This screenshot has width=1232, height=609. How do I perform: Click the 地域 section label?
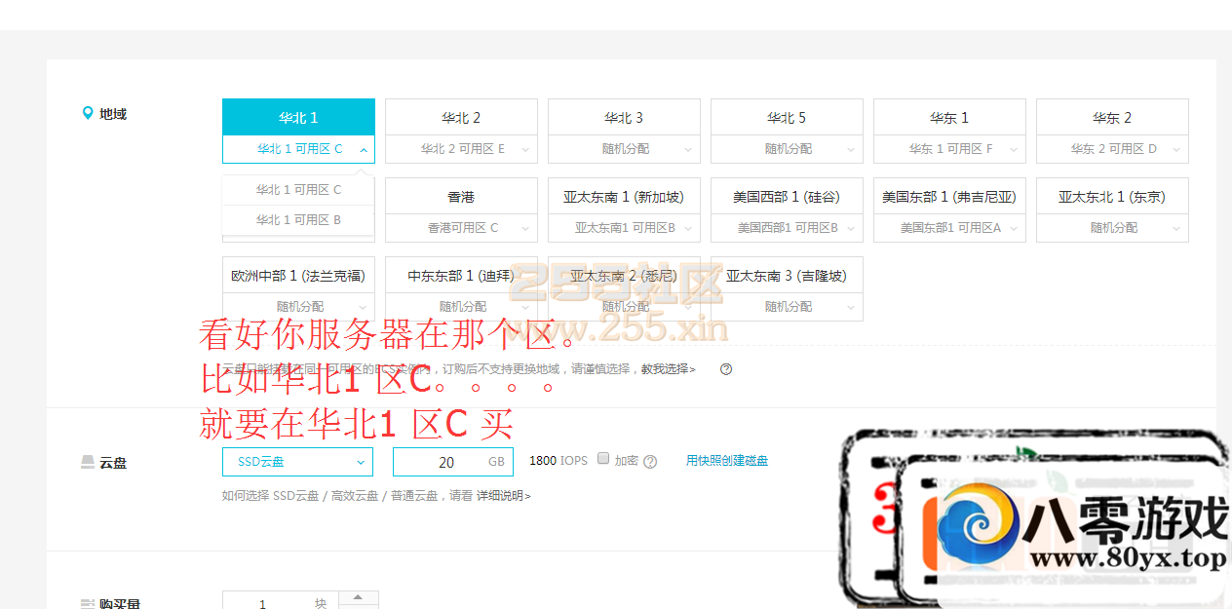click(x=113, y=114)
